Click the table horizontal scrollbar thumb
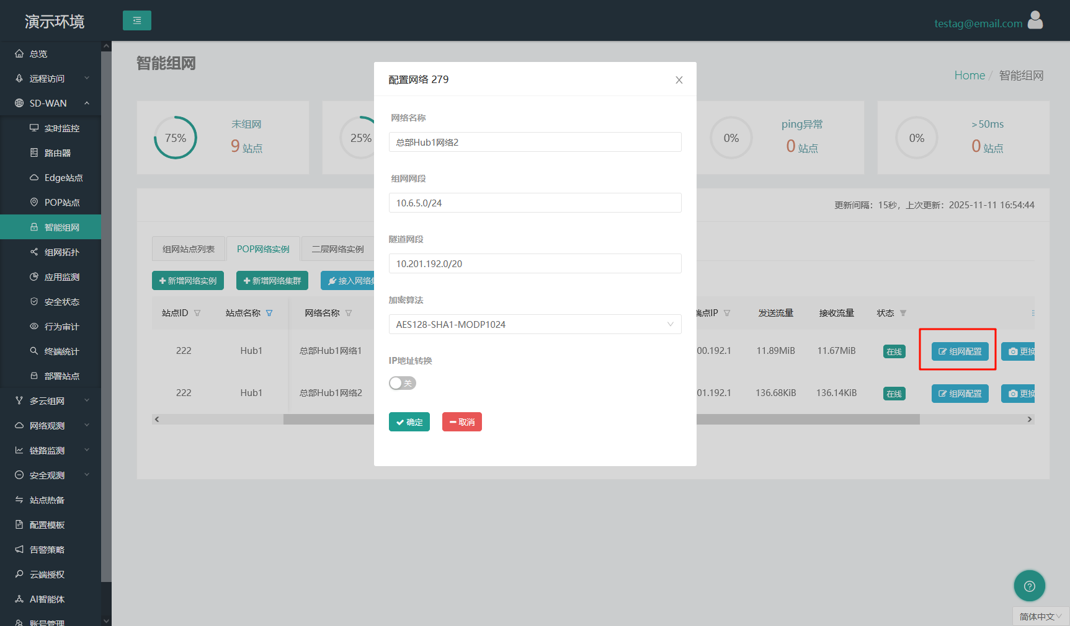 [x=601, y=420]
